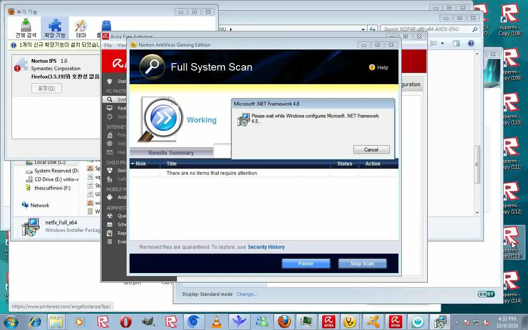Open Explorer help question-mark icon

click(471, 43)
